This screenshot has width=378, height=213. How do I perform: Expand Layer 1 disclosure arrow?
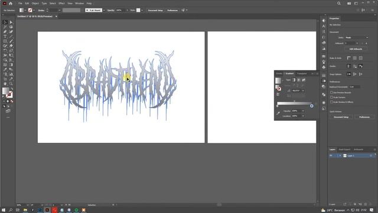(340, 156)
